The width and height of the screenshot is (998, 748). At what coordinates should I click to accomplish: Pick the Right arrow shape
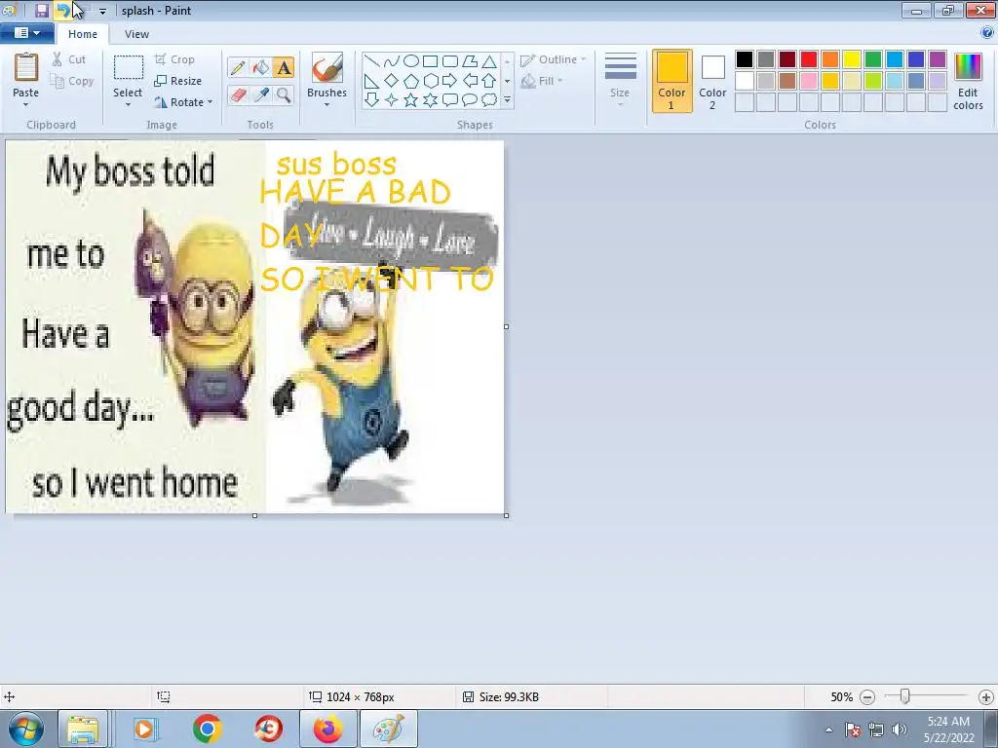pyautogui.click(x=450, y=81)
